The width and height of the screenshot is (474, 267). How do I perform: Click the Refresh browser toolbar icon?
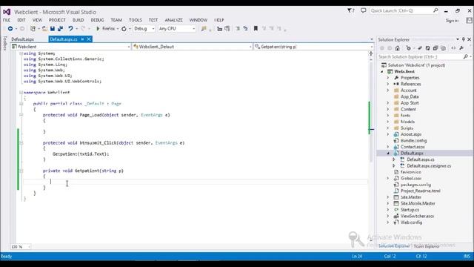(124, 29)
